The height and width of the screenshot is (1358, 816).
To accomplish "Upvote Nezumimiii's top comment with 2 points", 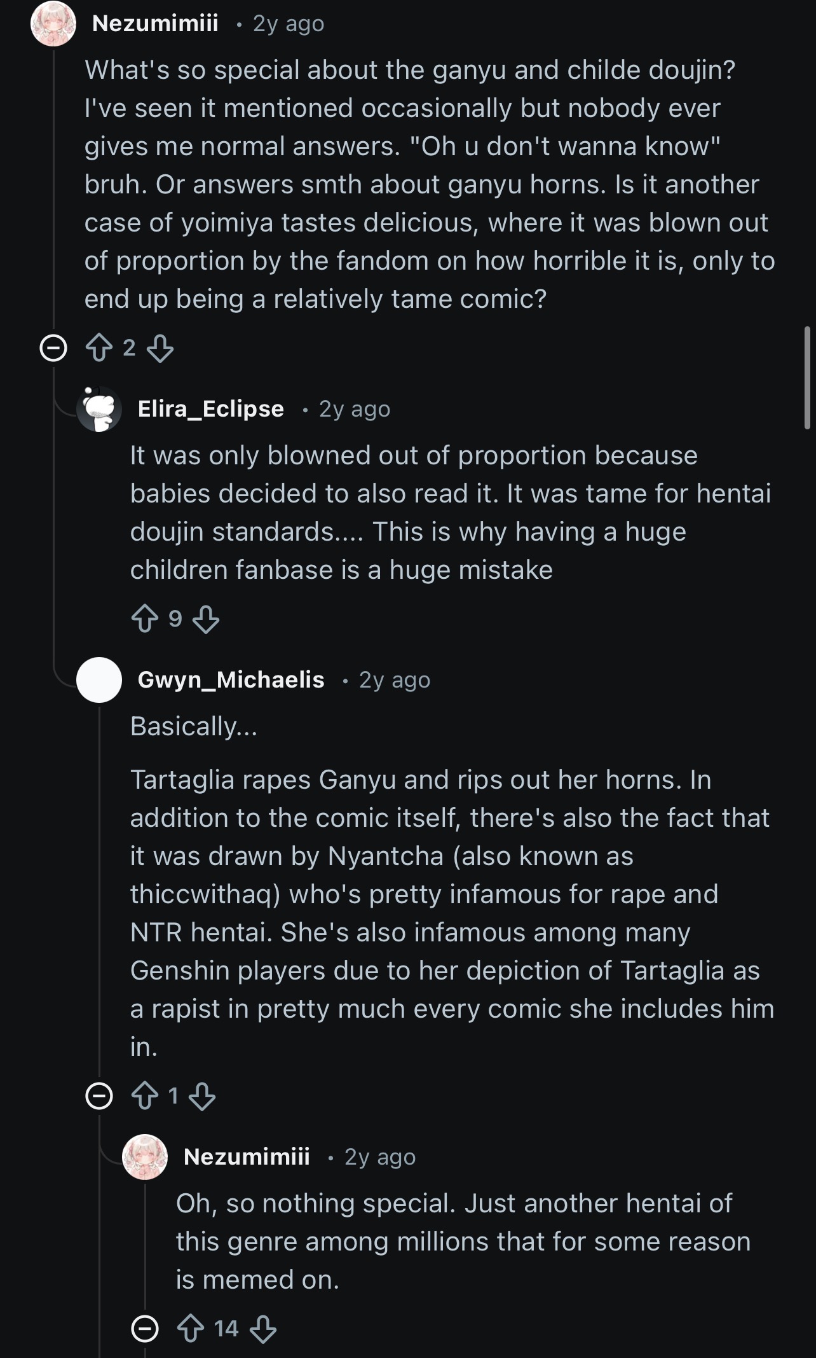I will [99, 348].
